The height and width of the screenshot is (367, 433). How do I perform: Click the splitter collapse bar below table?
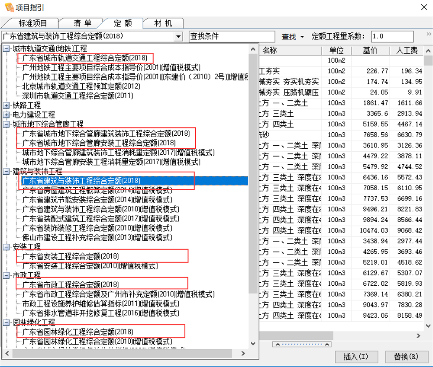pyautogui.click(x=302, y=344)
